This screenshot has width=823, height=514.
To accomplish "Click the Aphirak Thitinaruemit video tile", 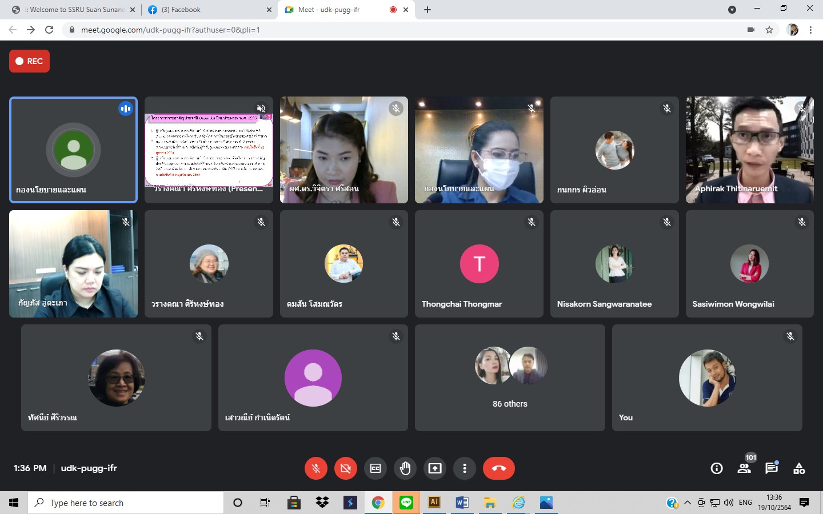I will [x=749, y=150].
